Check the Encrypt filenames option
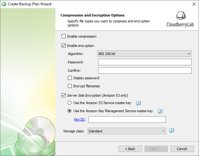Screen dimensions: 199x156 pyautogui.click(x=70, y=86)
